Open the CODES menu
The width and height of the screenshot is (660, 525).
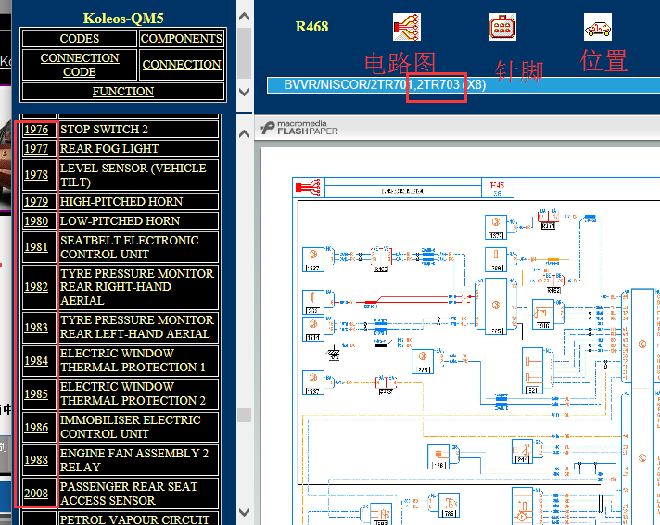[x=80, y=38]
